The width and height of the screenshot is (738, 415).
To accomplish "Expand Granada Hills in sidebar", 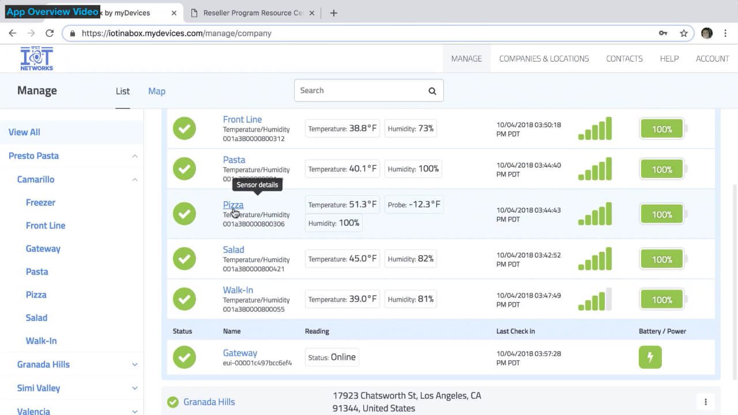I will click(x=134, y=365).
